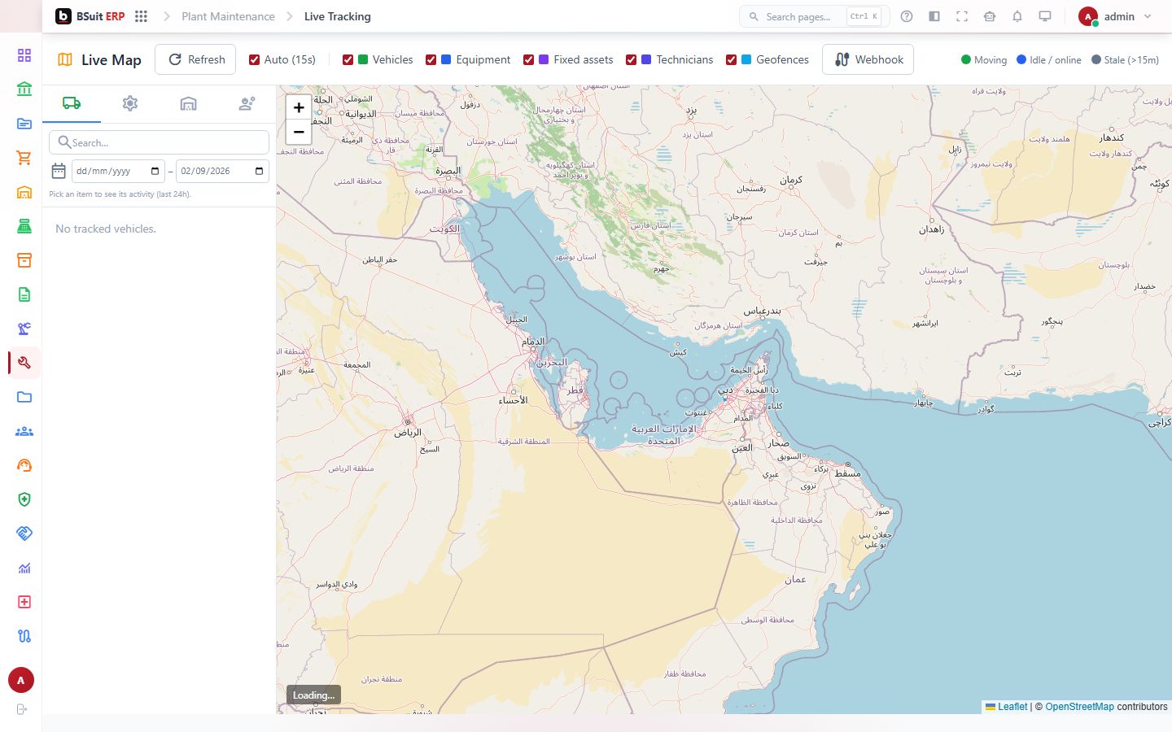Screen dimensions: 1172x732
Task: Open the people group module in sidebar
Action: [24, 431]
